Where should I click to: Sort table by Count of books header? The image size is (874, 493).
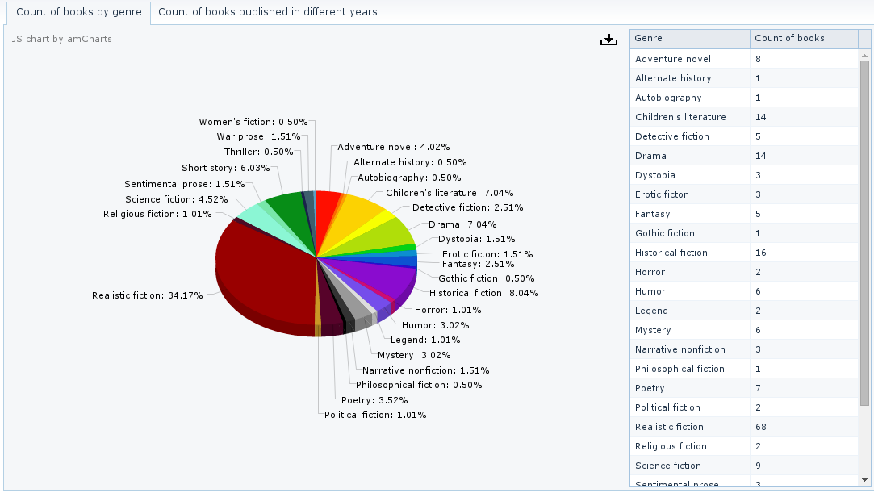click(804, 39)
